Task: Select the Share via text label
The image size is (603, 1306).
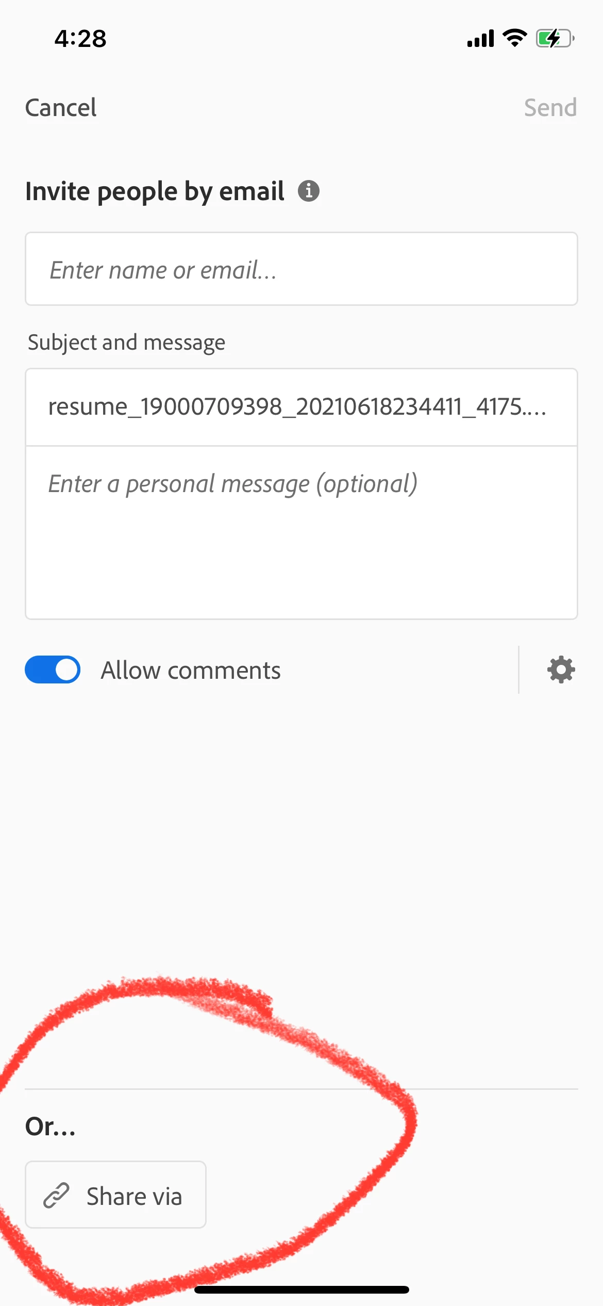Action: pyautogui.click(x=135, y=1196)
